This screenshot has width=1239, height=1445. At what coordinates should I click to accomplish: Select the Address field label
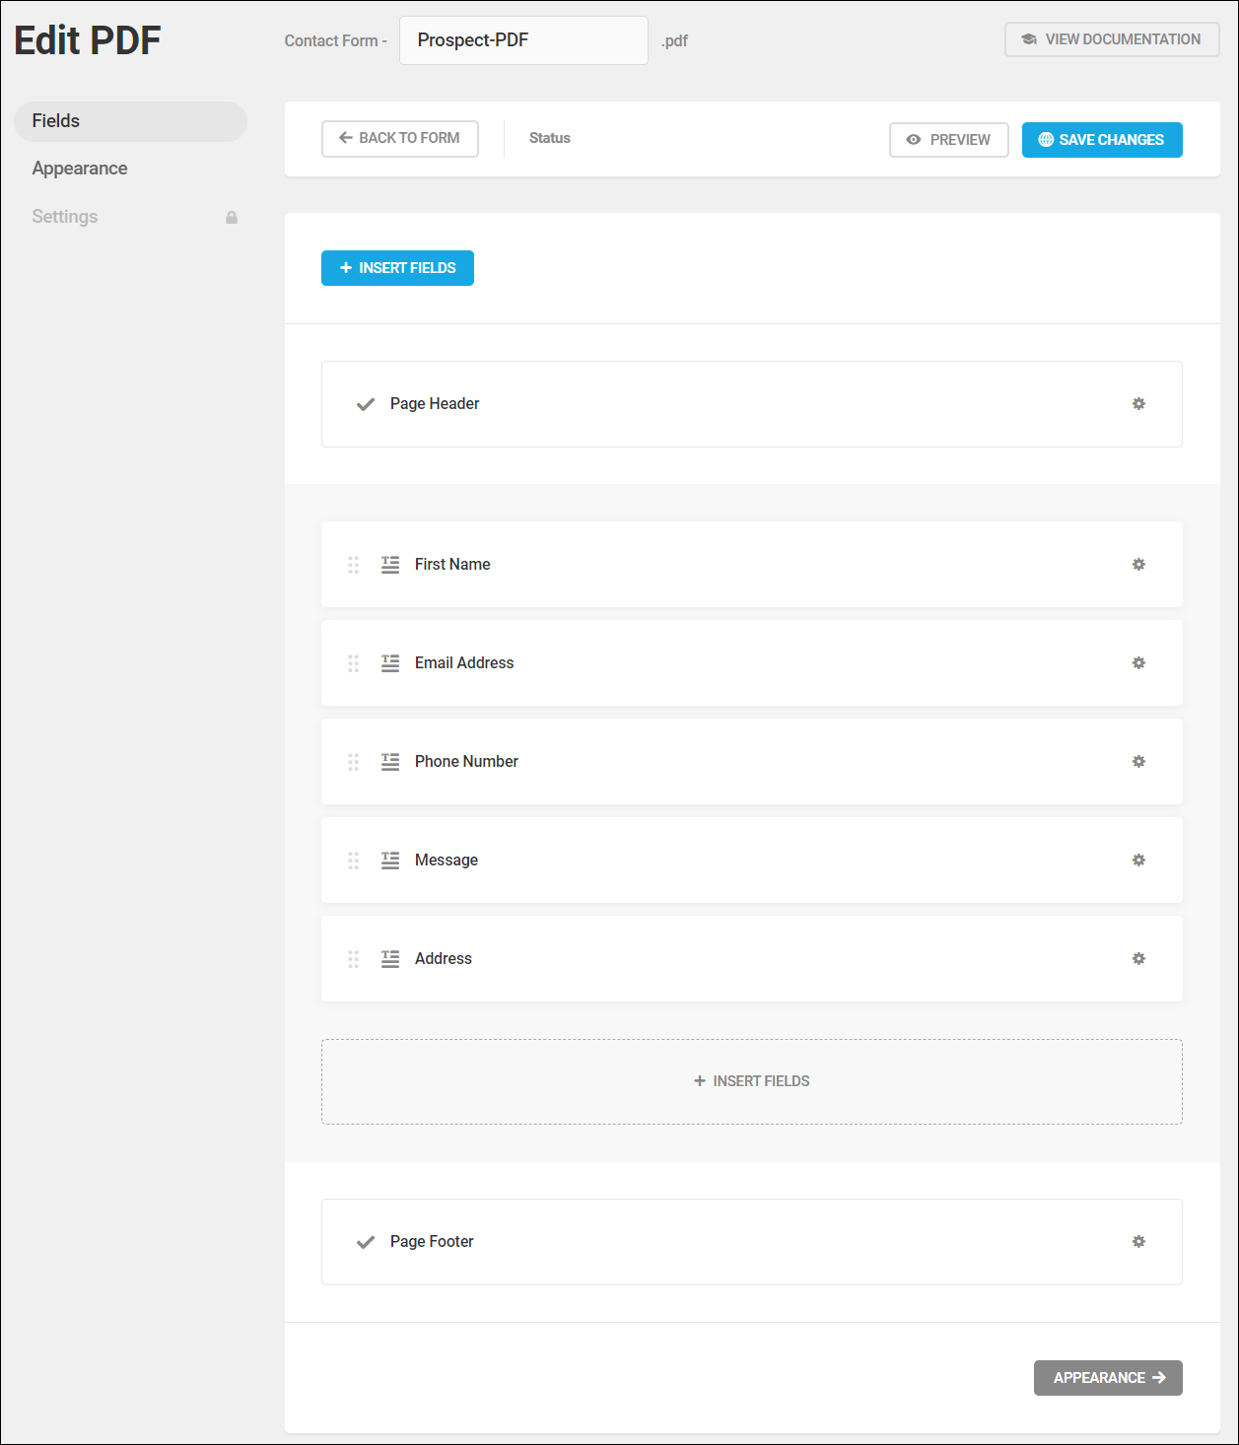[x=444, y=959]
